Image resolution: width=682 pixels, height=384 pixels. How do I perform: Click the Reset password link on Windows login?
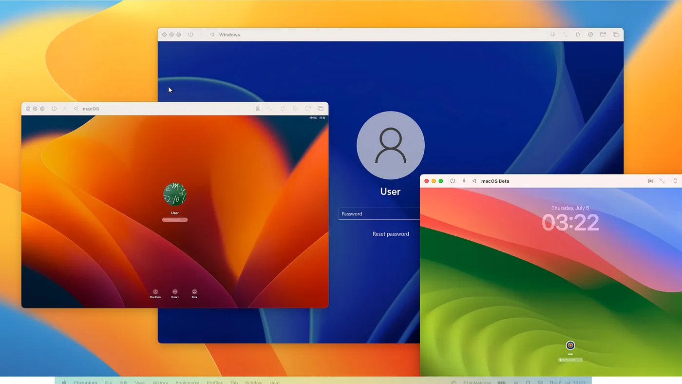(390, 233)
